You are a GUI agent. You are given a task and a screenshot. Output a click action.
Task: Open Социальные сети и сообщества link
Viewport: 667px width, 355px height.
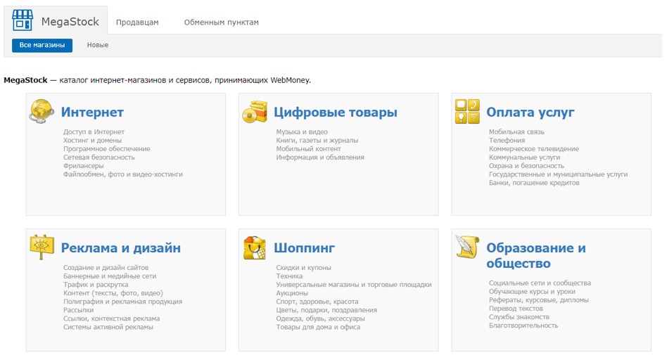(x=540, y=283)
